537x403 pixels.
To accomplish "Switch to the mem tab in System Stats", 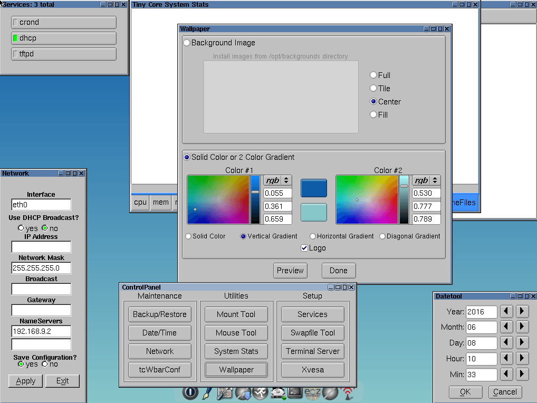I will click(x=160, y=202).
